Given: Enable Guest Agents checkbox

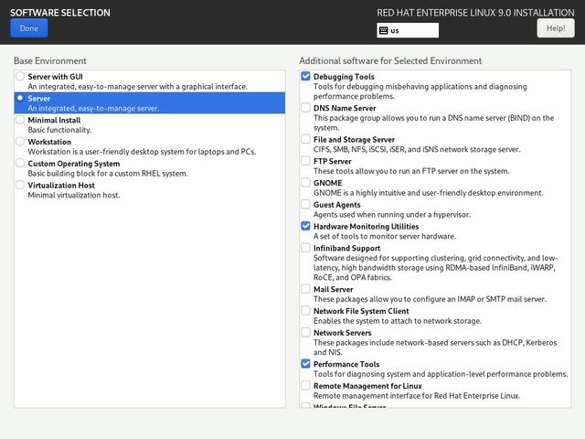Looking at the screenshot, I should [305, 204].
